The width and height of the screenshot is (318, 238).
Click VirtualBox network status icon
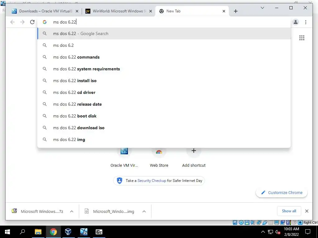pos(259,223)
